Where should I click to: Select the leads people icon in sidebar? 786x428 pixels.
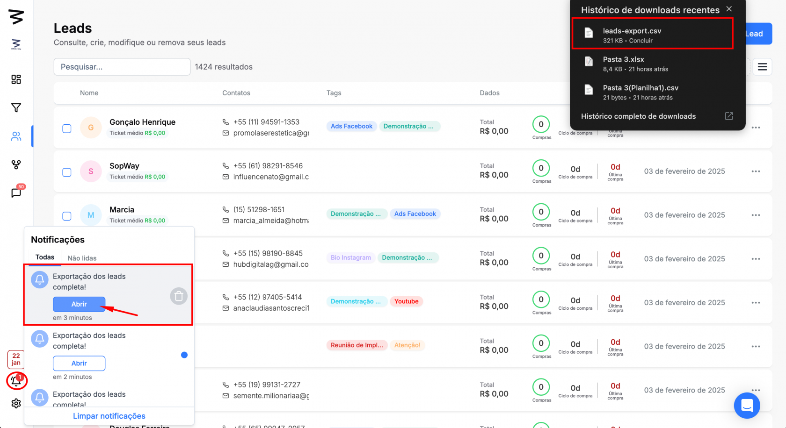coord(16,136)
